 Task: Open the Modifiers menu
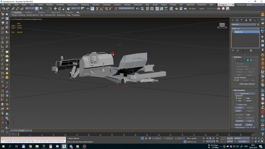[50, 5]
